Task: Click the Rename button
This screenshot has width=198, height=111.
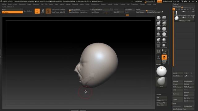Action: 178,81
